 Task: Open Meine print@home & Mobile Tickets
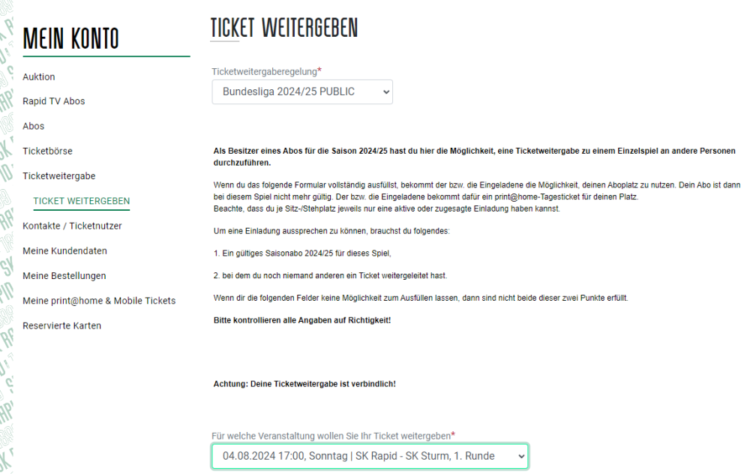[x=99, y=300]
